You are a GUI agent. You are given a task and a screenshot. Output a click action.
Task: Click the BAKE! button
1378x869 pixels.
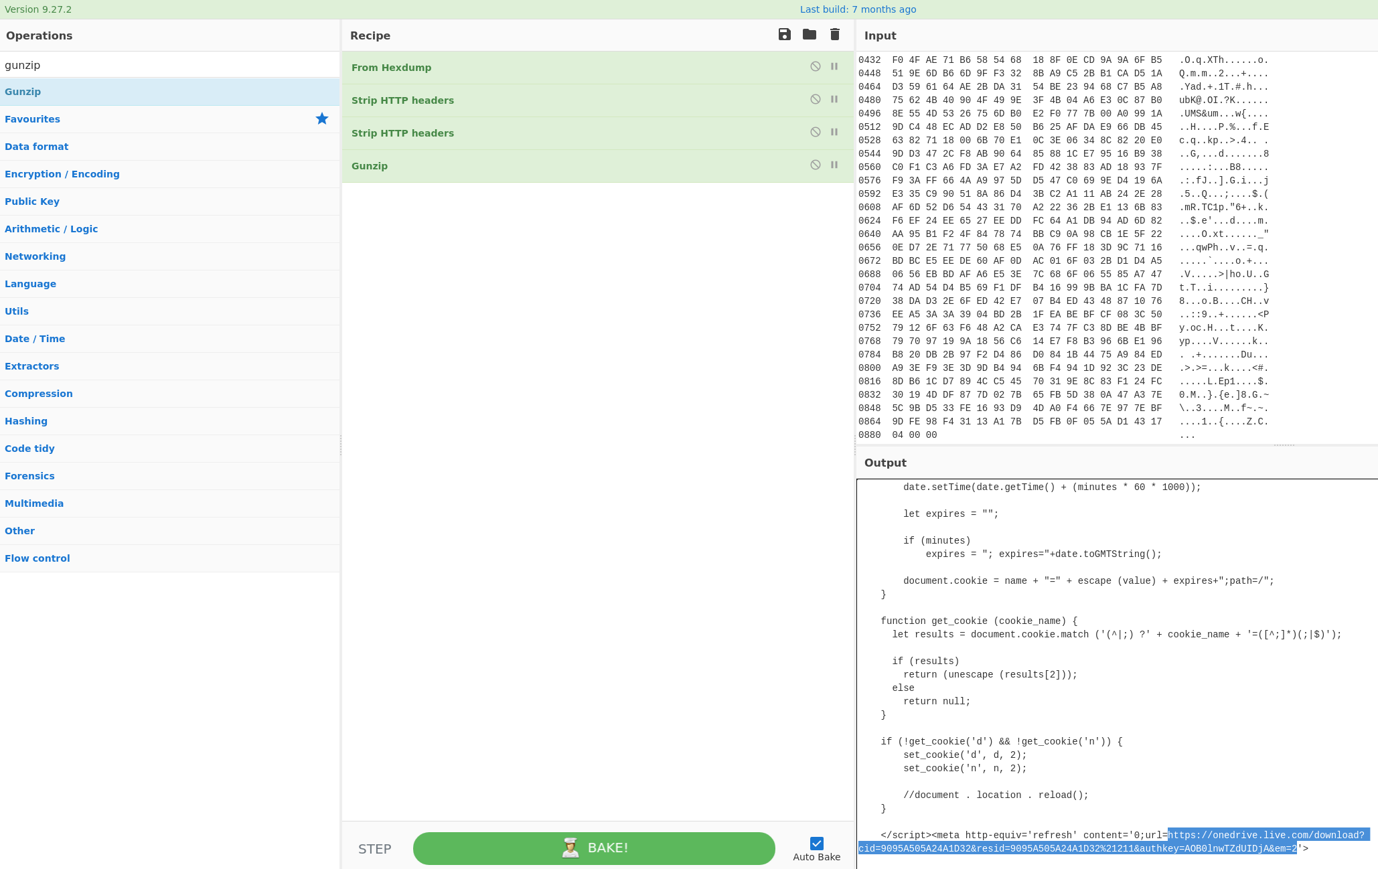594,848
